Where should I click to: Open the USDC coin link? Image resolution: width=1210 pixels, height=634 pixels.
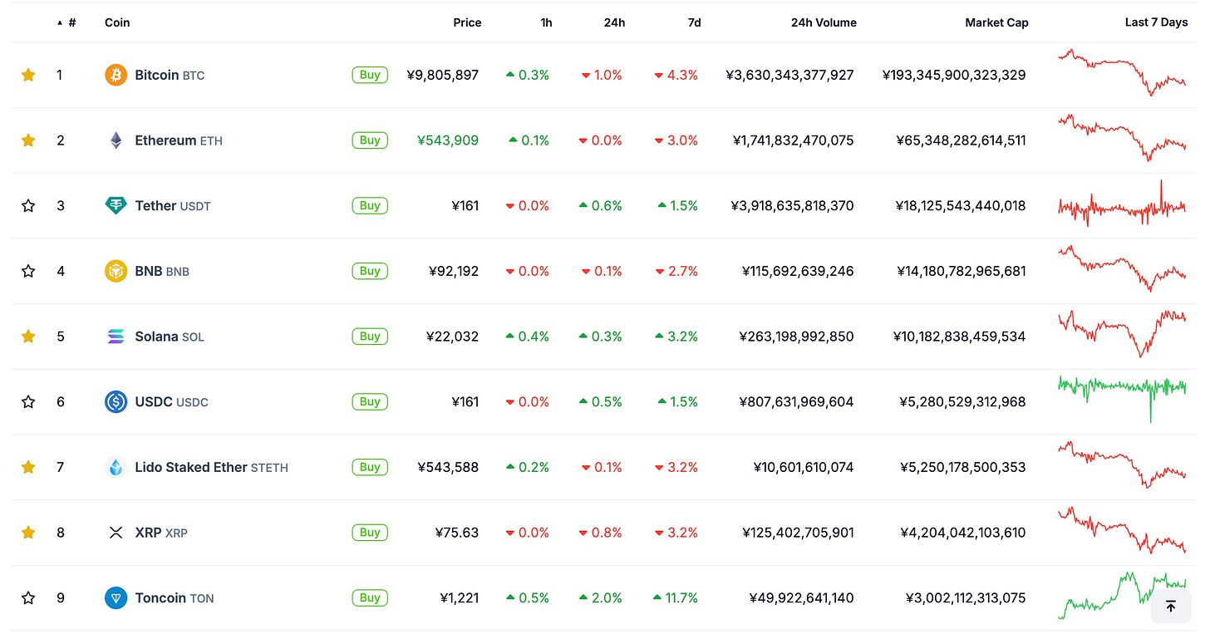tap(171, 402)
